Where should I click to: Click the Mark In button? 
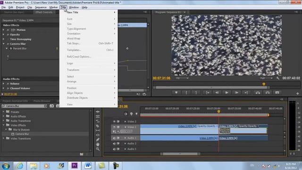tap(186, 93)
